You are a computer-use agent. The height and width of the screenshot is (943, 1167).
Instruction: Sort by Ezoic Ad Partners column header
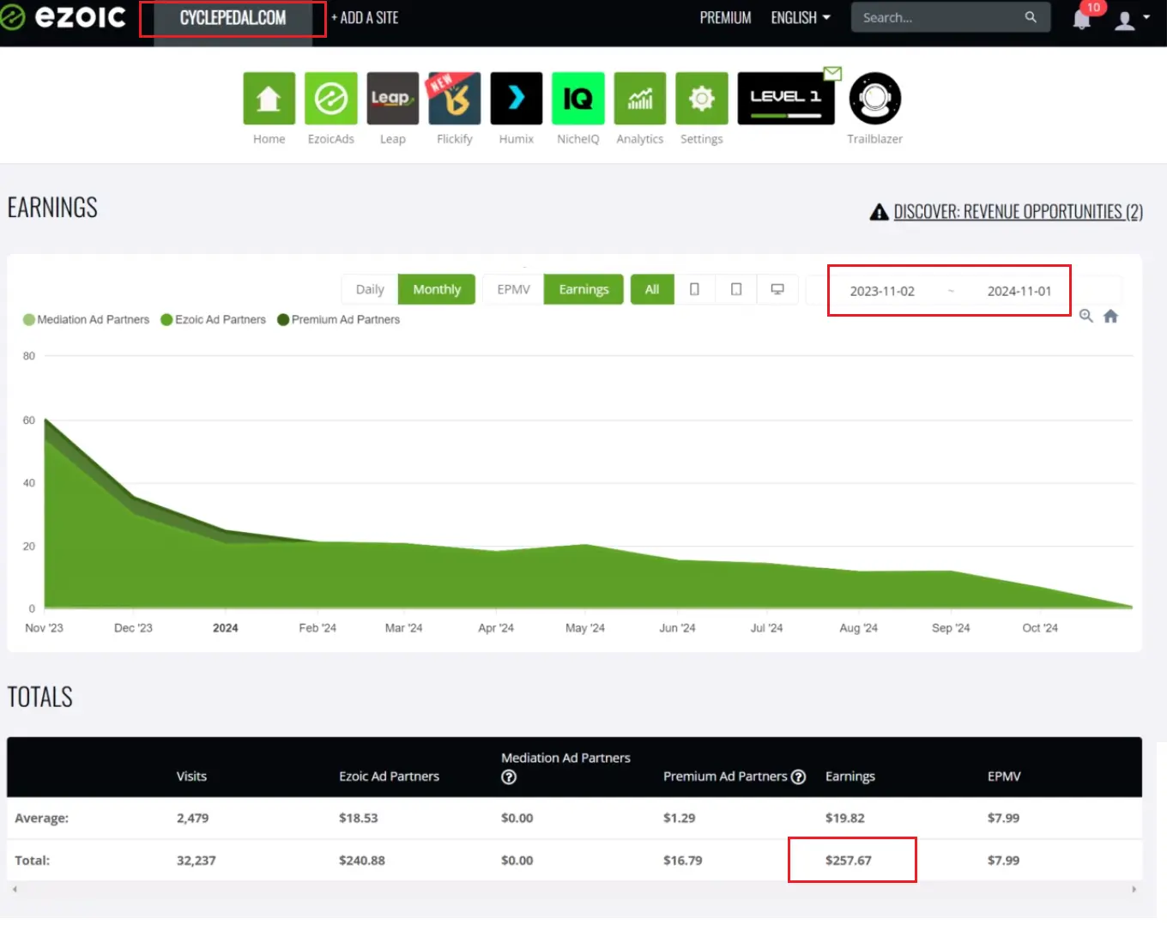(389, 777)
